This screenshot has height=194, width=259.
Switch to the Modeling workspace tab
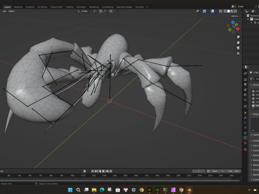(18, 7)
